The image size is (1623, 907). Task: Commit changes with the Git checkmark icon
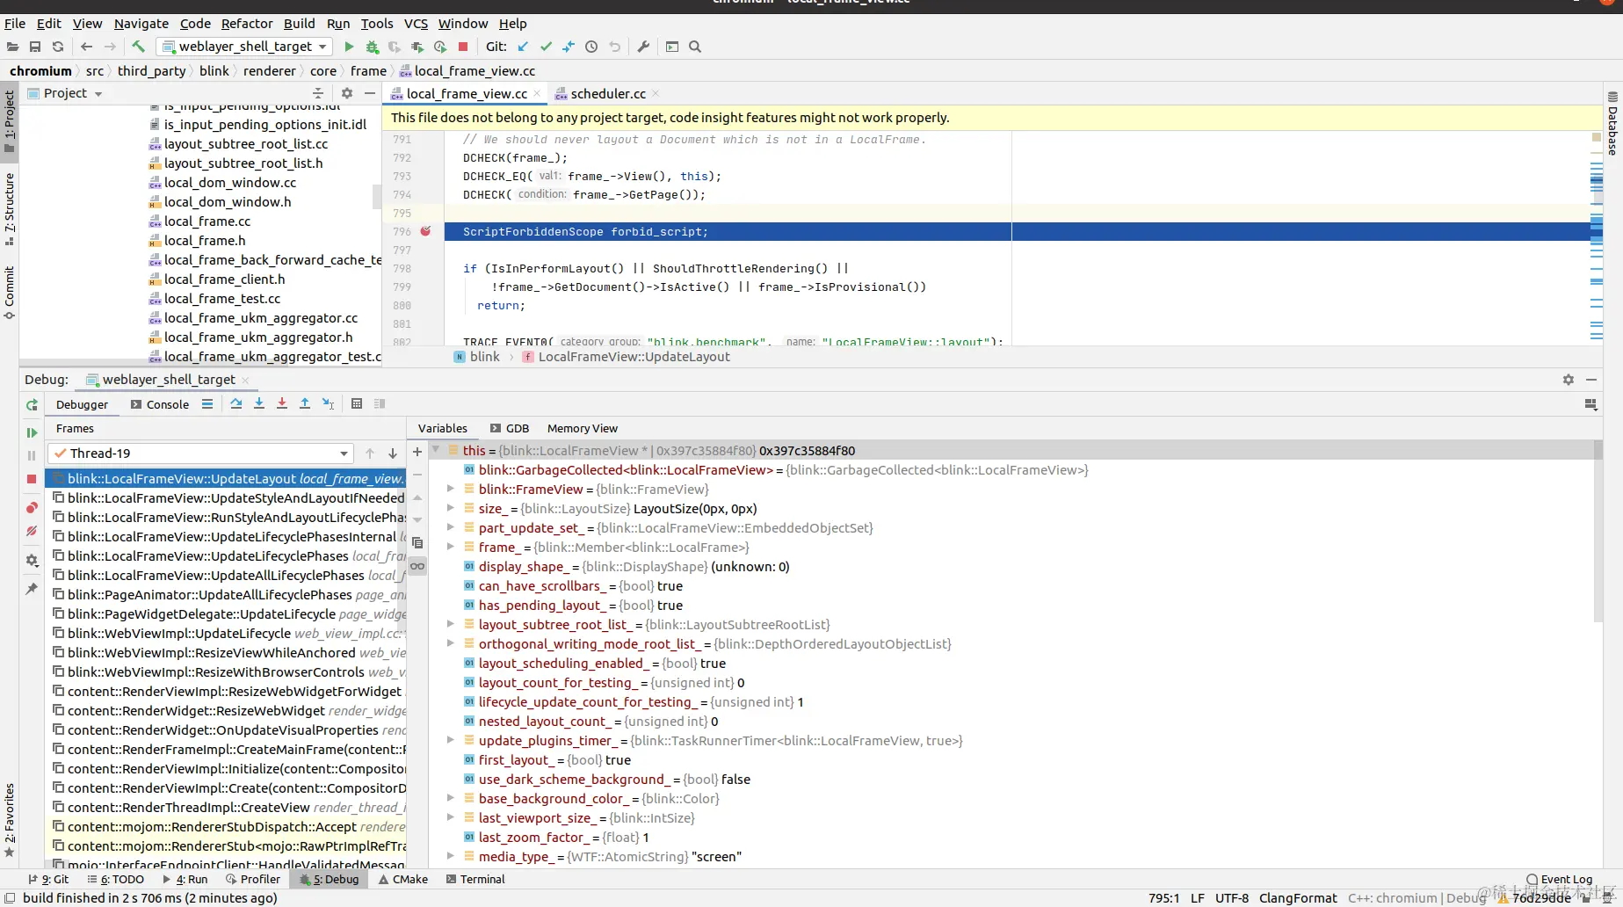pyautogui.click(x=546, y=47)
